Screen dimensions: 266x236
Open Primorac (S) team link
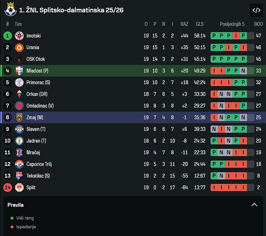point(38,82)
